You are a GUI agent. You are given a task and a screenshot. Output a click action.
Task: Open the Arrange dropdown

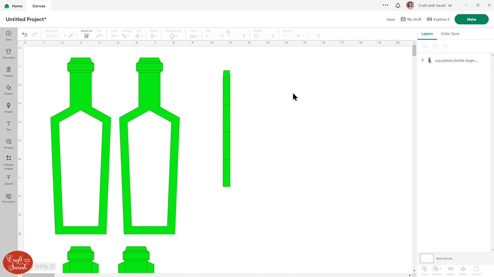(x=125, y=36)
